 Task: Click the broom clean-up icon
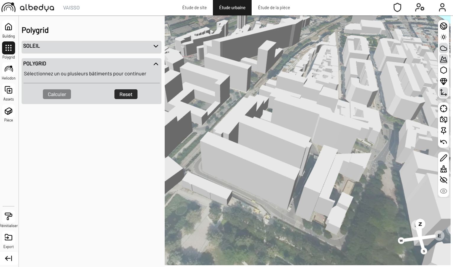pyautogui.click(x=444, y=169)
